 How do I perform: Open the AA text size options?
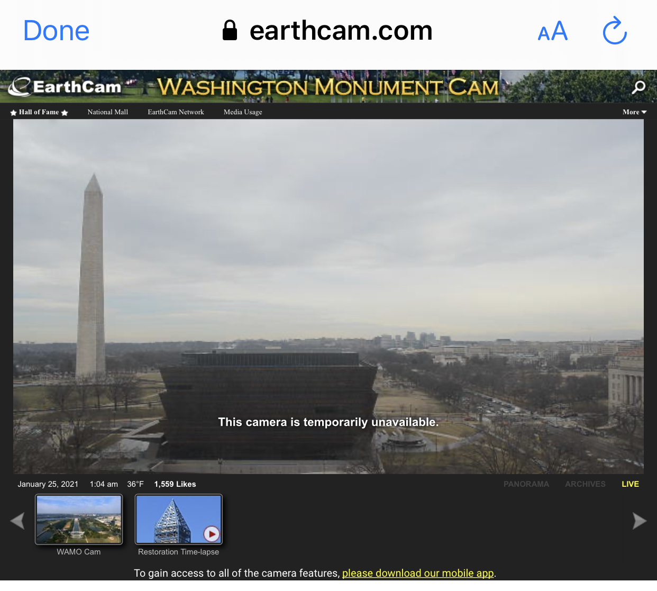553,31
